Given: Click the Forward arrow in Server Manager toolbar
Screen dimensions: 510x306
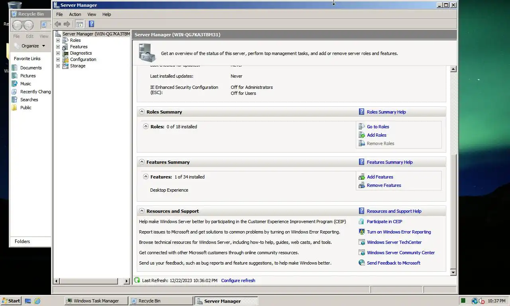Looking at the screenshot, I should click(x=67, y=24).
